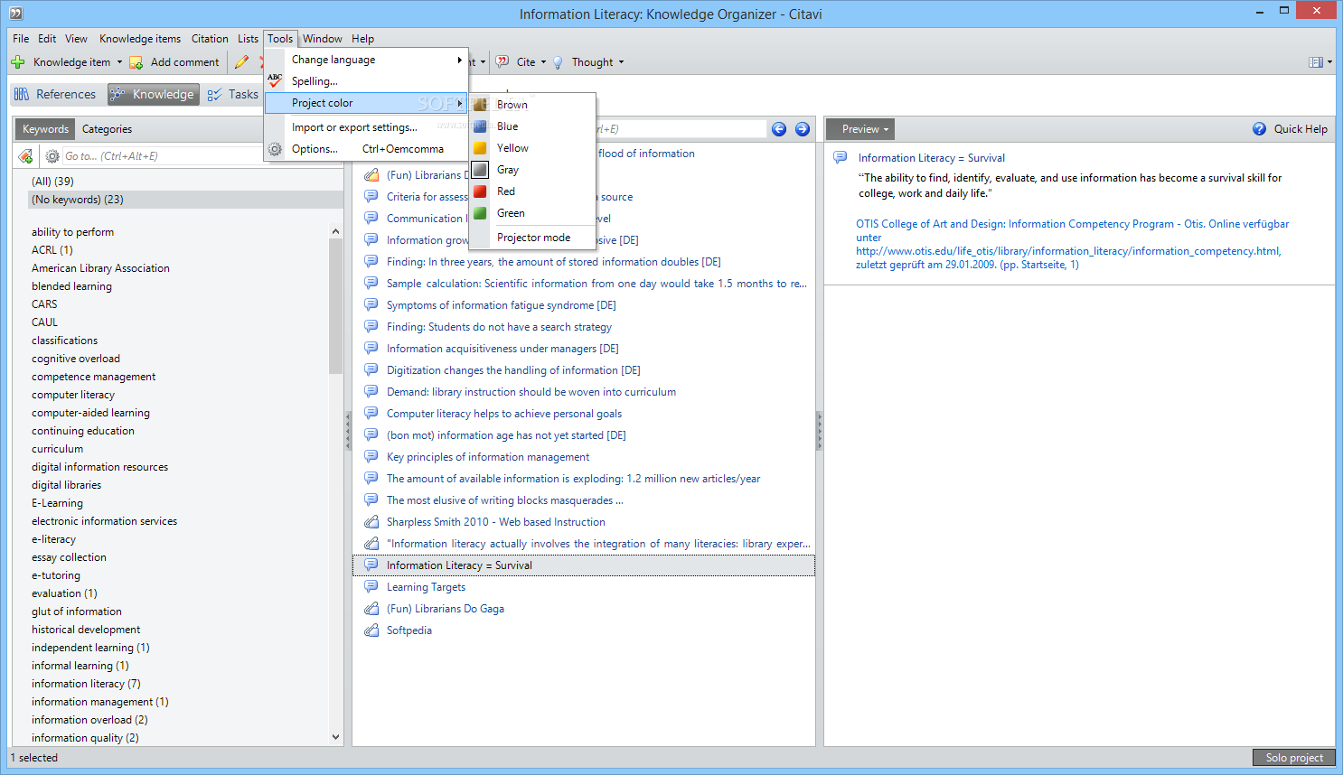Select keyword E-Learning
The height and width of the screenshot is (775, 1343).
pos(57,503)
